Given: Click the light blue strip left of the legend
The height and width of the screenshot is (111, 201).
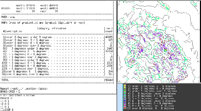Looking at the screenshot, I should tap(120, 97).
